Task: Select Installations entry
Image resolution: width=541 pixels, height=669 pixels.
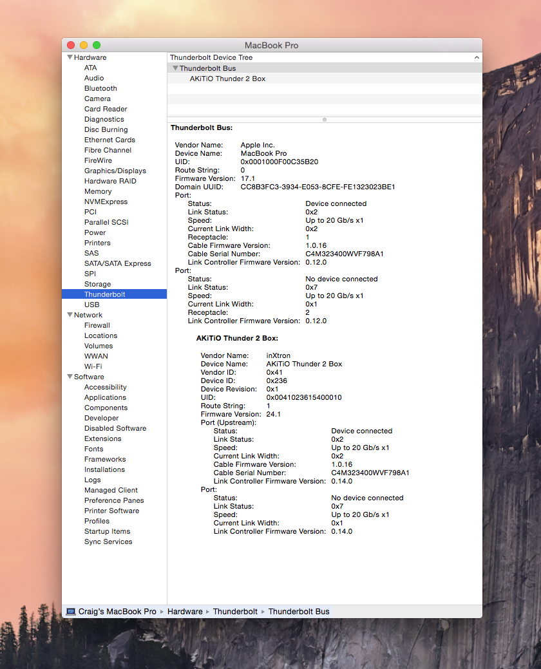Action: coord(104,469)
